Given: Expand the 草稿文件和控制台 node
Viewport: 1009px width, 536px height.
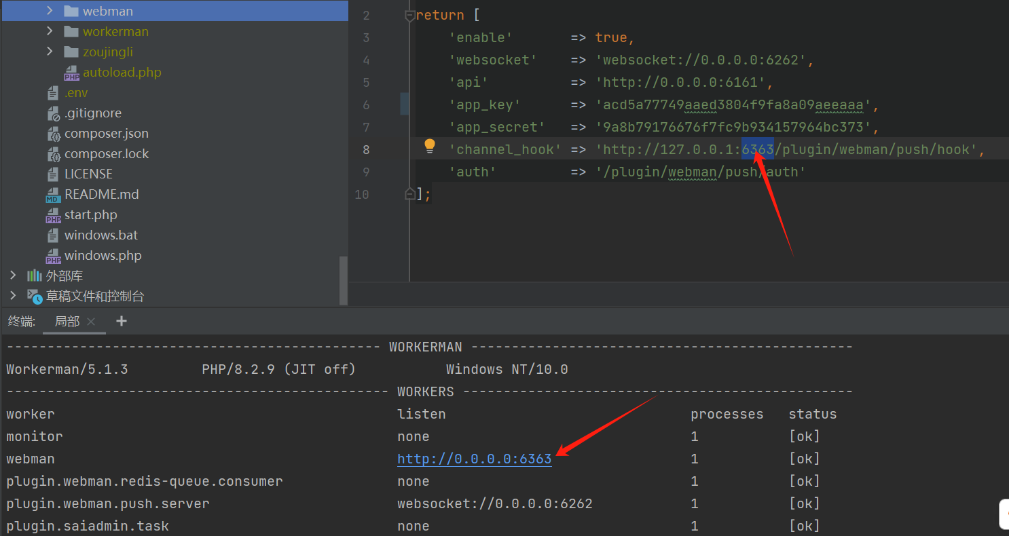Looking at the screenshot, I should 13,296.
